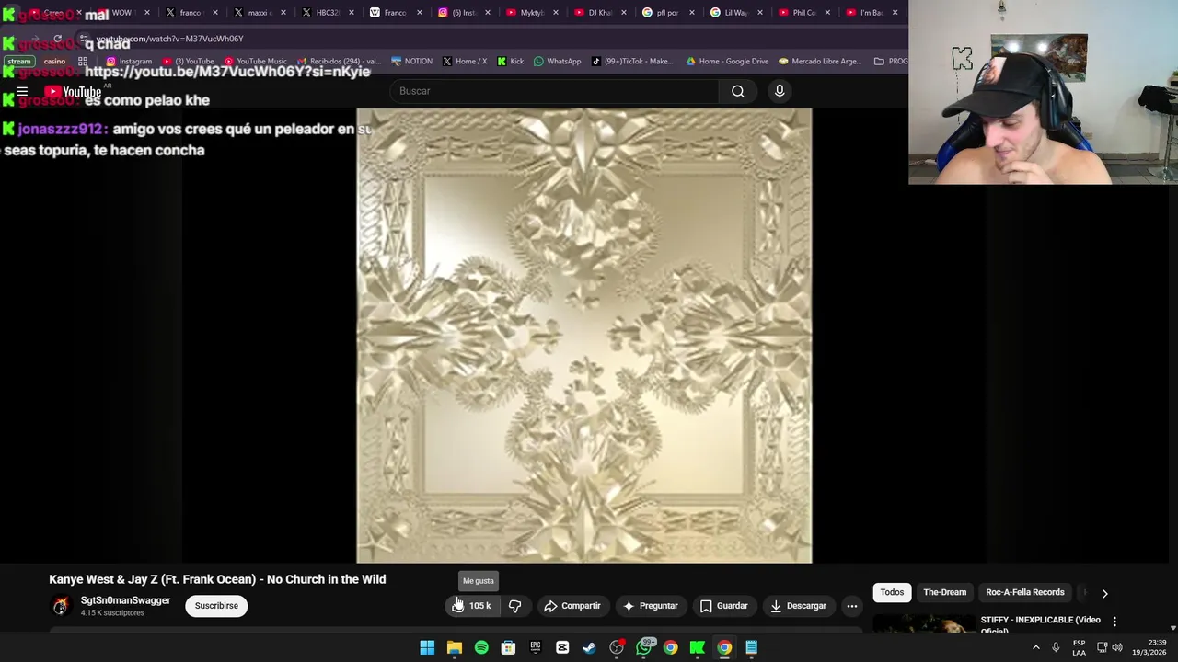1178x662 pixels.
Task: Select The-Dream filter chip
Action: 945,592
